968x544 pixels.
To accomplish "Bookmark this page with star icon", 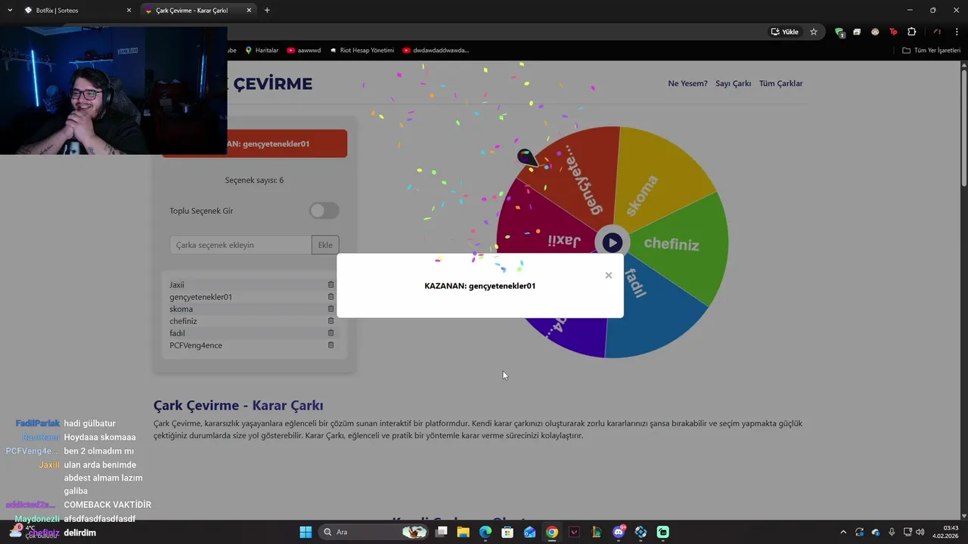I will 814,32.
